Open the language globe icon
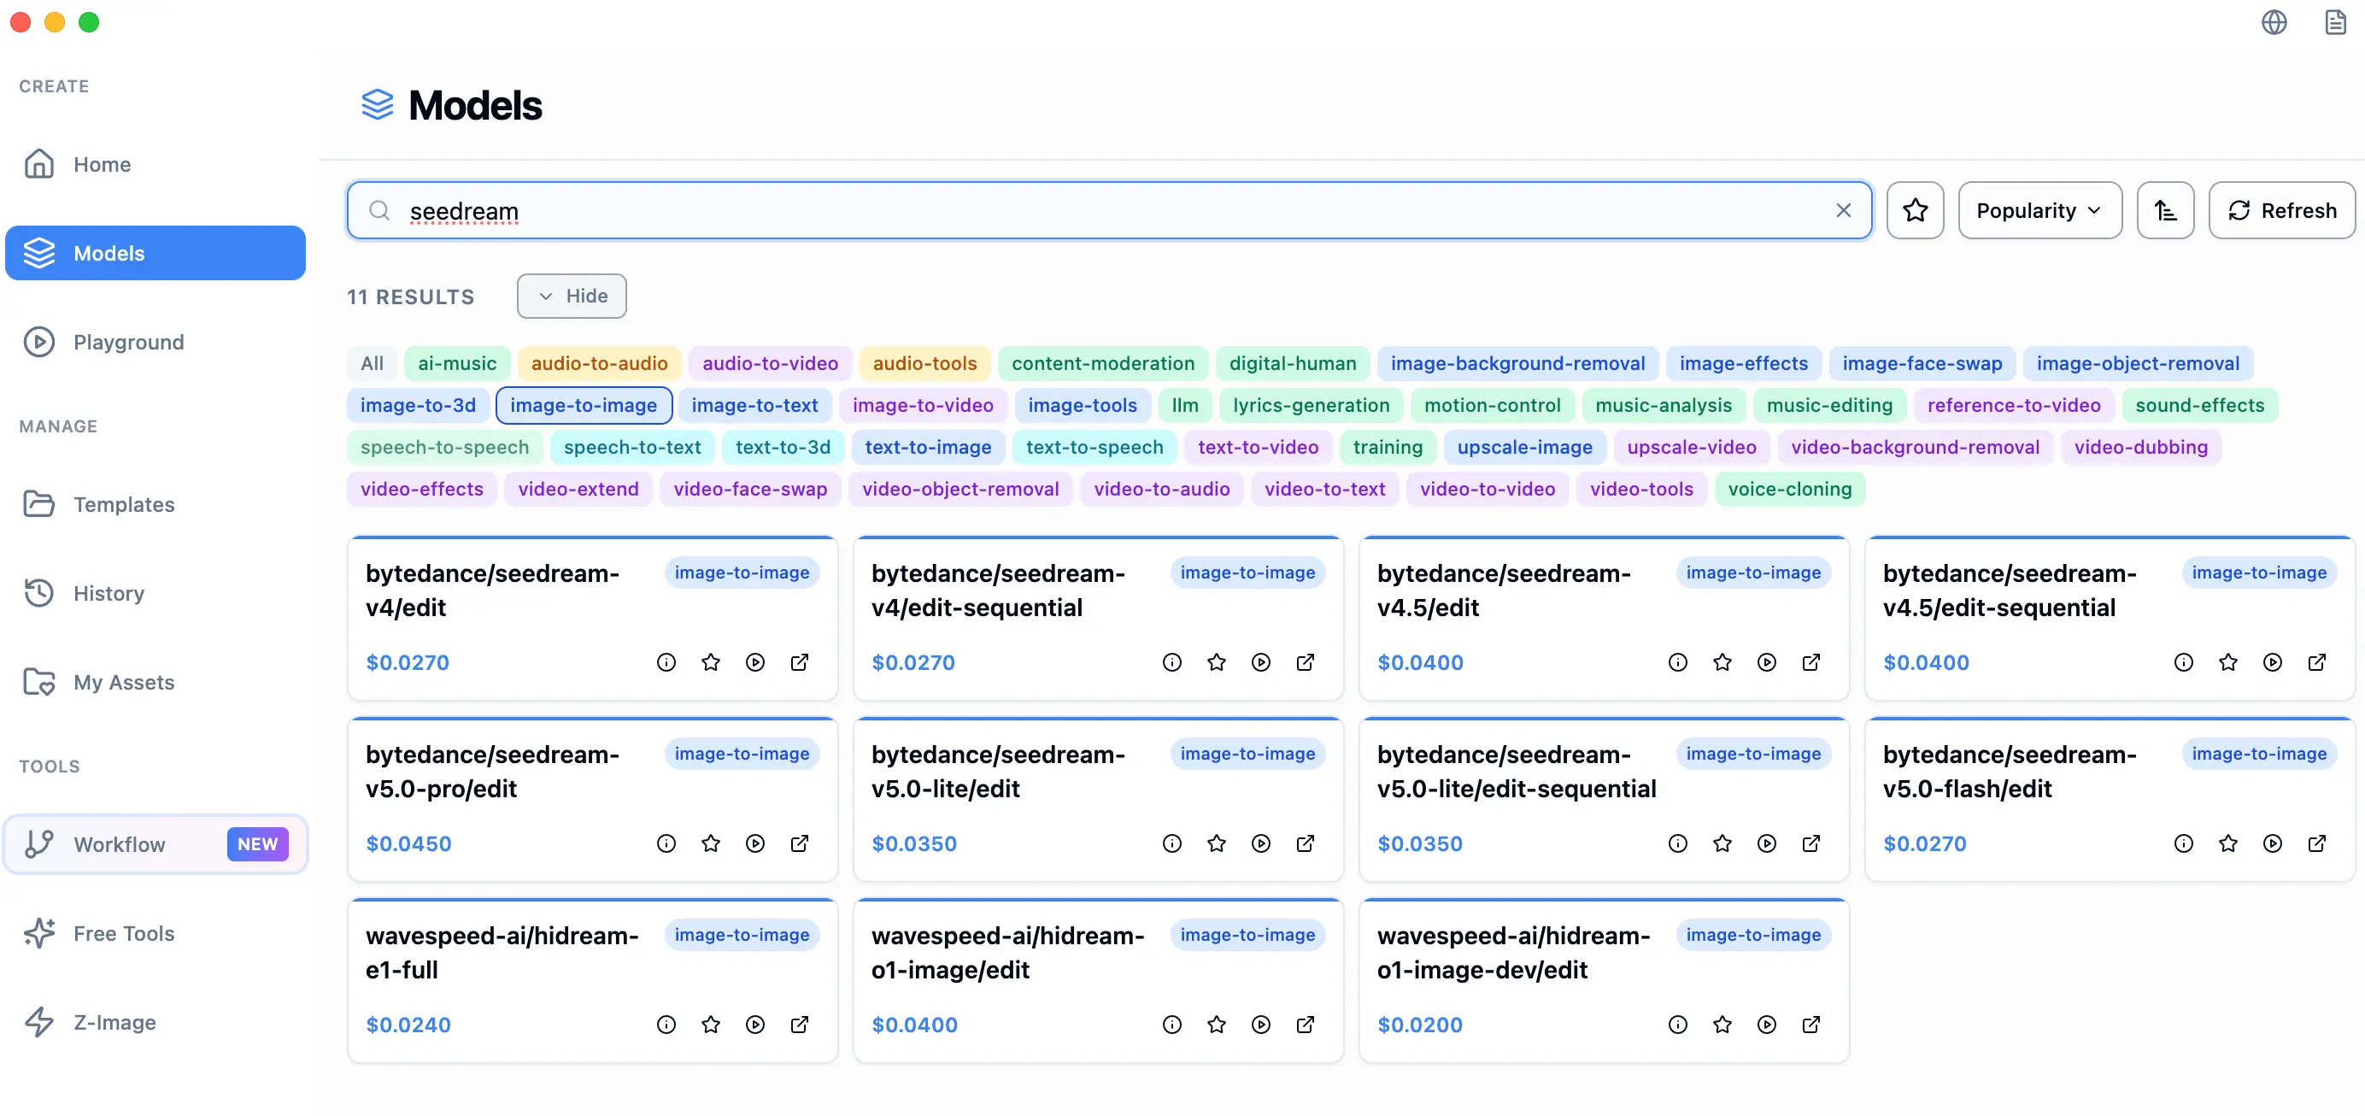2365x1116 pixels. click(x=2274, y=22)
